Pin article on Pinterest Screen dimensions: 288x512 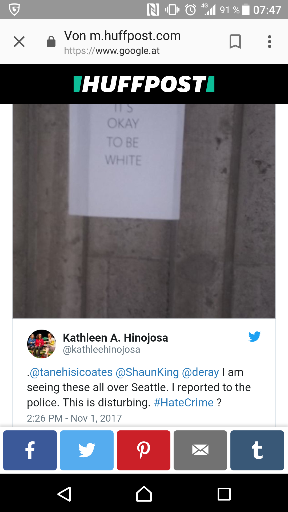pos(143,450)
